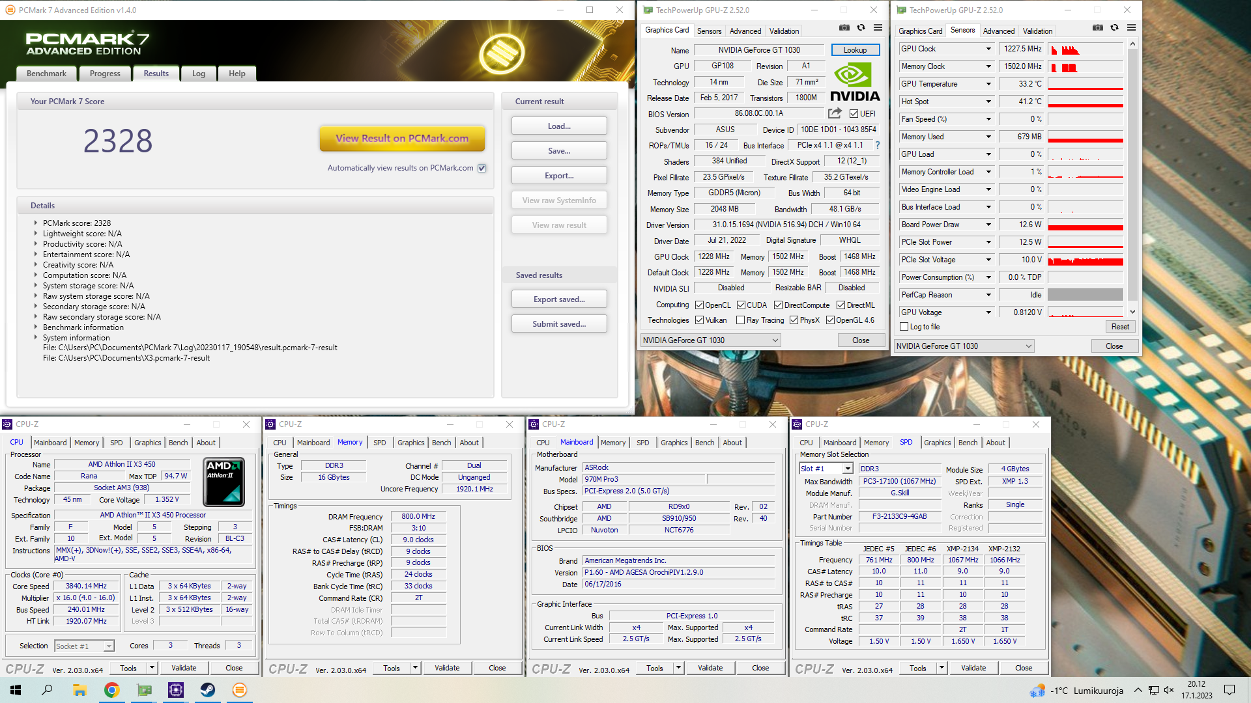The height and width of the screenshot is (703, 1251).
Task: Open Bench tab in CPU-Z Memory window
Action: [441, 443]
